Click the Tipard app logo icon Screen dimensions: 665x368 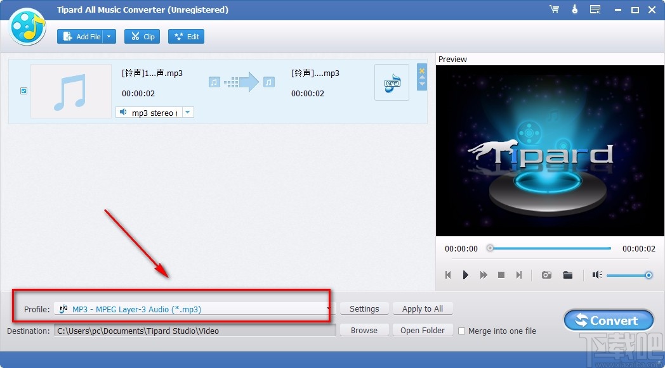(27, 27)
